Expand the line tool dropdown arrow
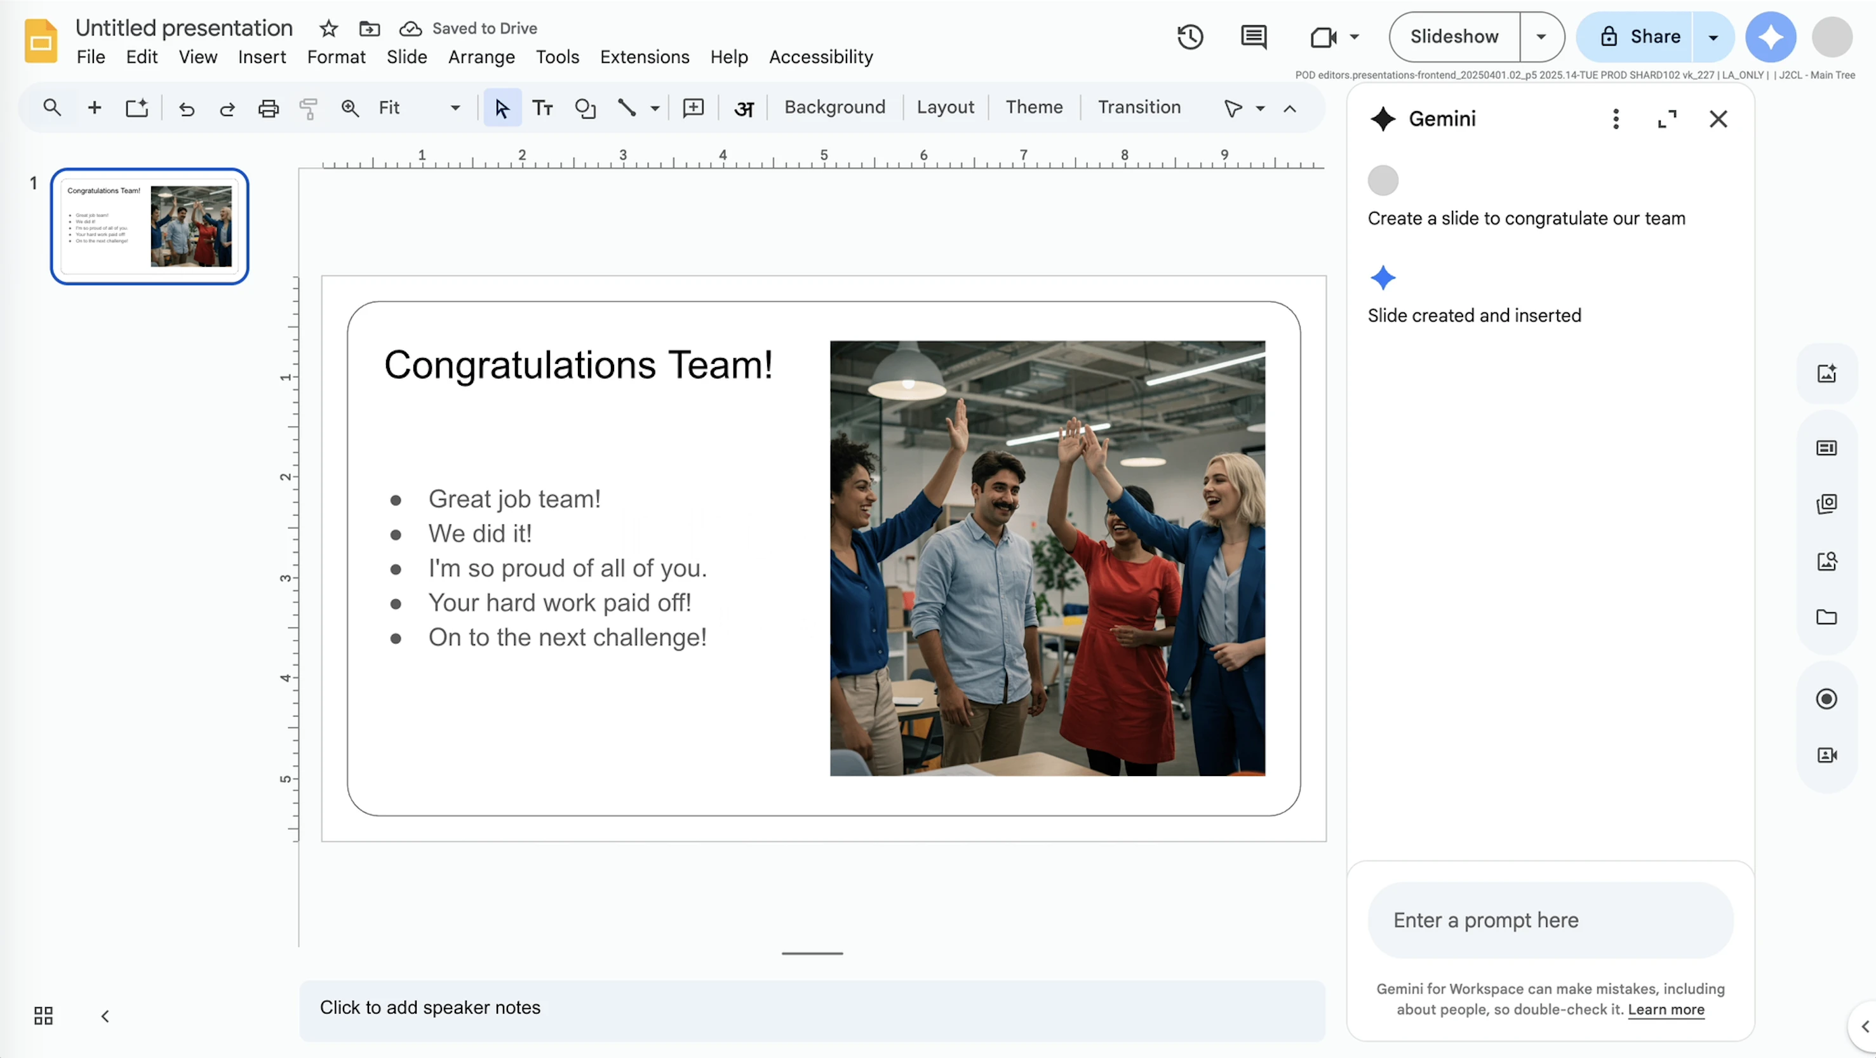The height and width of the screenshot is (1058, 1876). pos(654,108)
